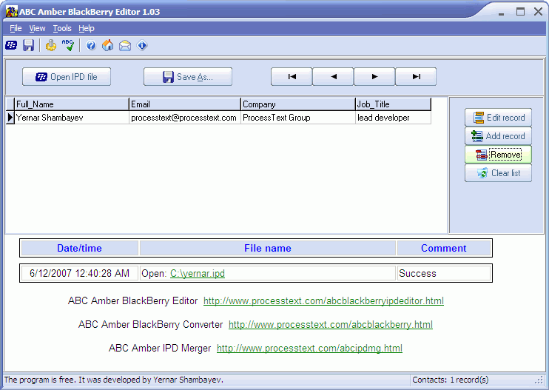549x390 pixels.
Task: Click the Success comment cell
Action: pos(444,273)
